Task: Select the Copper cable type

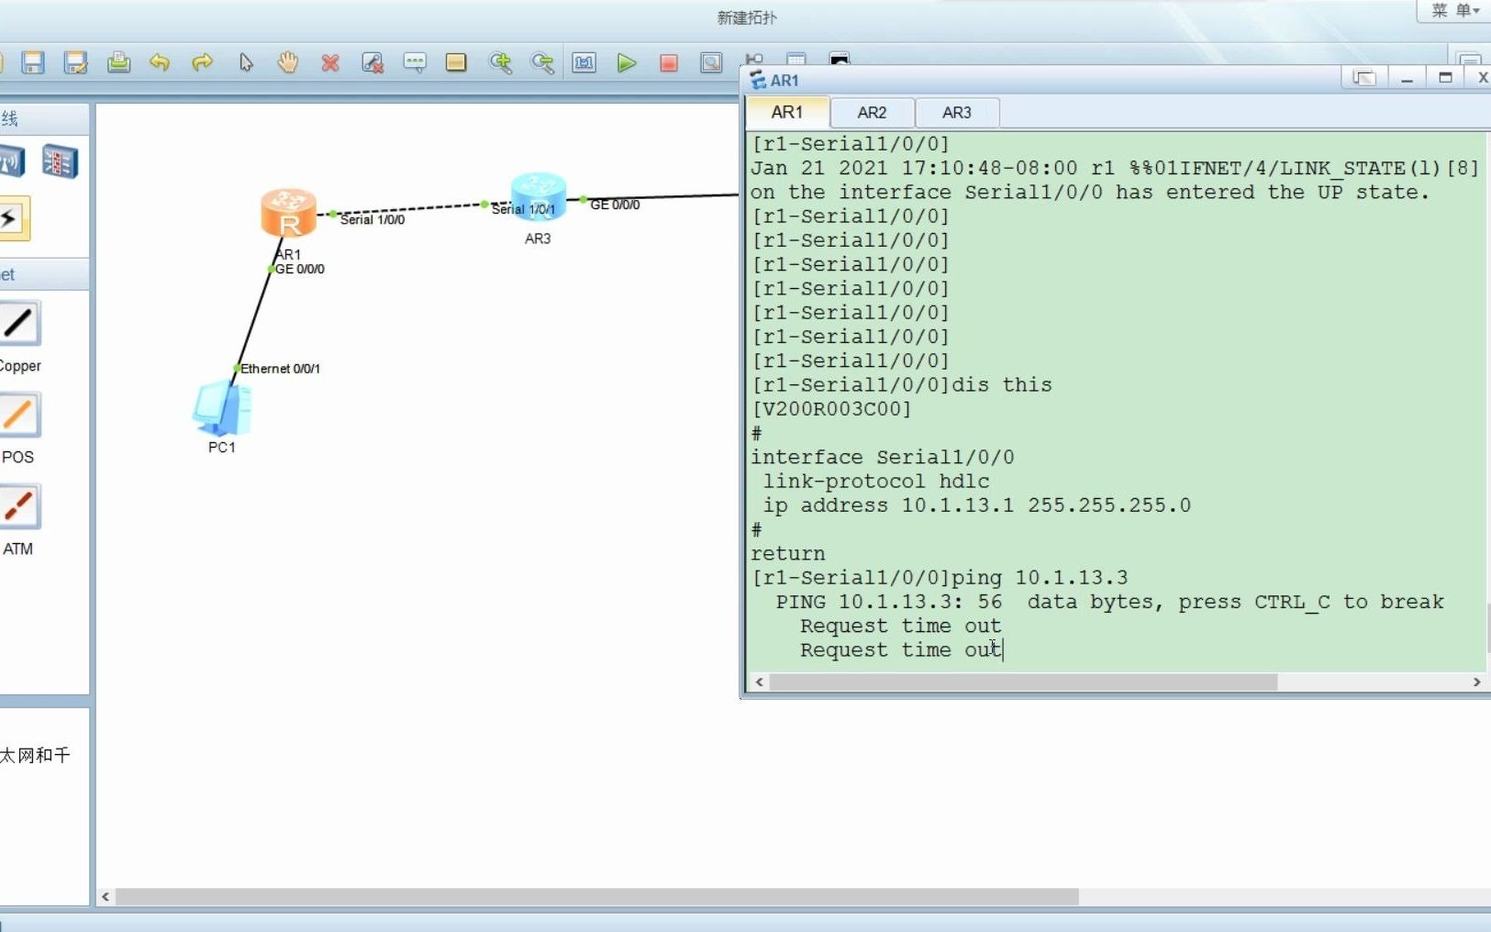Action: point(19,324)
